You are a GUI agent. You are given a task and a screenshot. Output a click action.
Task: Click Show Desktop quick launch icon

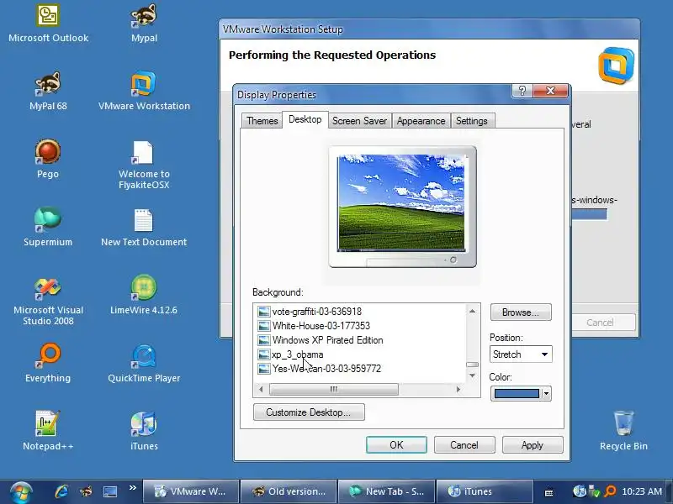tap(110, 491)
